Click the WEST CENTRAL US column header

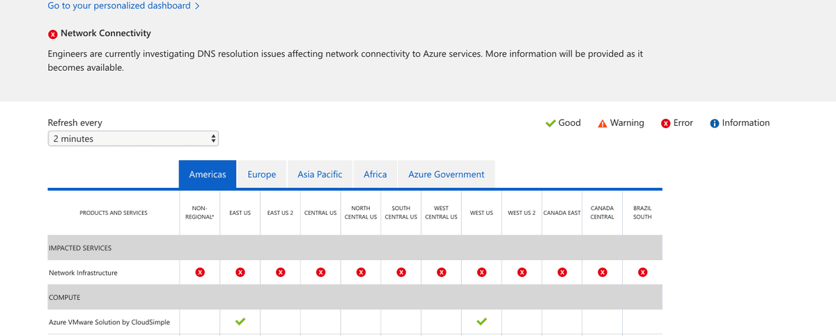point(442,212)
